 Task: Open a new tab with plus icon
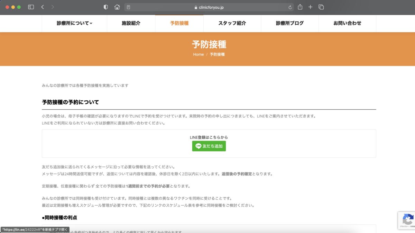coord(310,7)
